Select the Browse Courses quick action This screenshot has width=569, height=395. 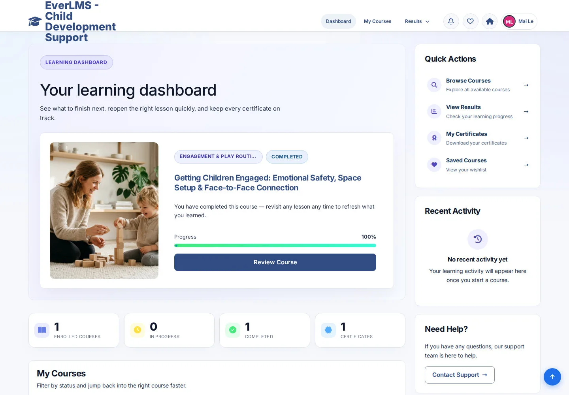point(478,85)
